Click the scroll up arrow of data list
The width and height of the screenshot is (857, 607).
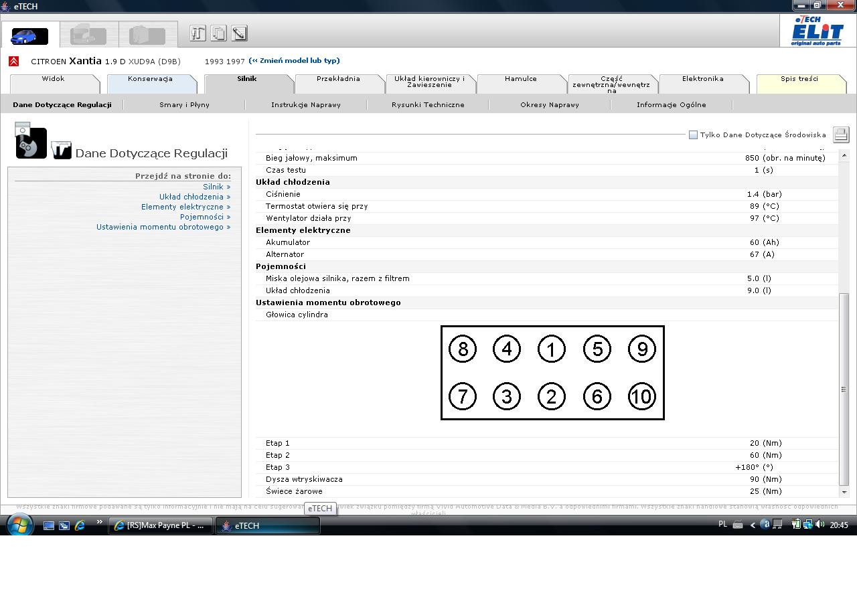844,155
